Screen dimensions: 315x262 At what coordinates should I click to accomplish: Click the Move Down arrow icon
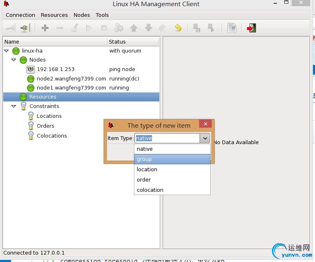point(148,28)
